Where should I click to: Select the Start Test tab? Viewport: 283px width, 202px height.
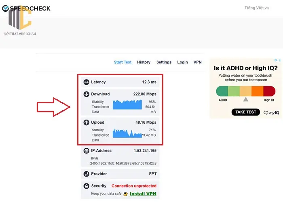123,62
